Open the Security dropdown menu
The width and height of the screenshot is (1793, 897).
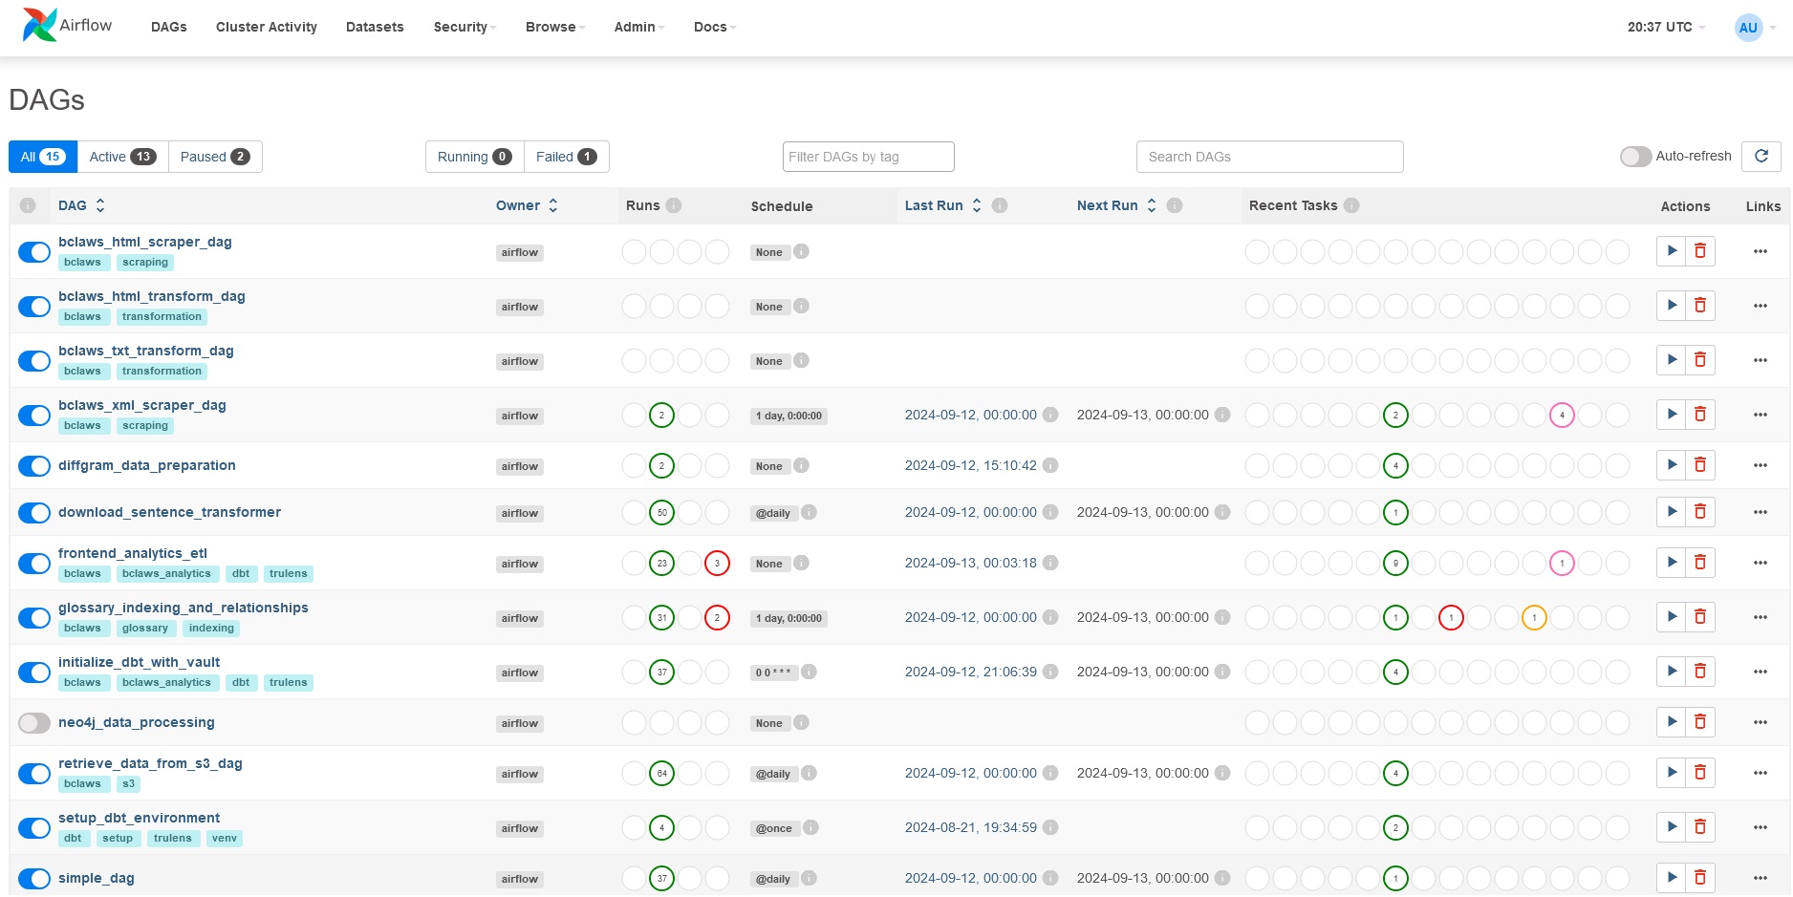click(464, 27)
